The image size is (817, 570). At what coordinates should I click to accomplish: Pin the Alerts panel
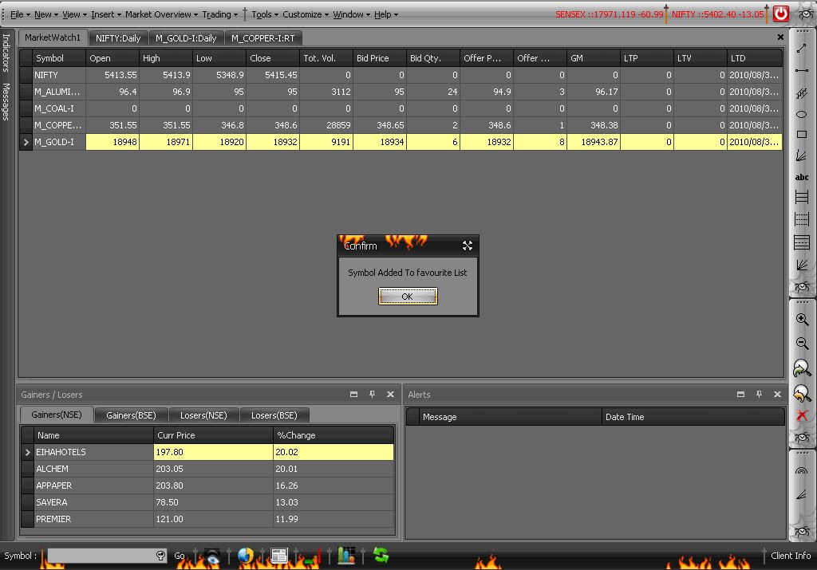point(760,395)
